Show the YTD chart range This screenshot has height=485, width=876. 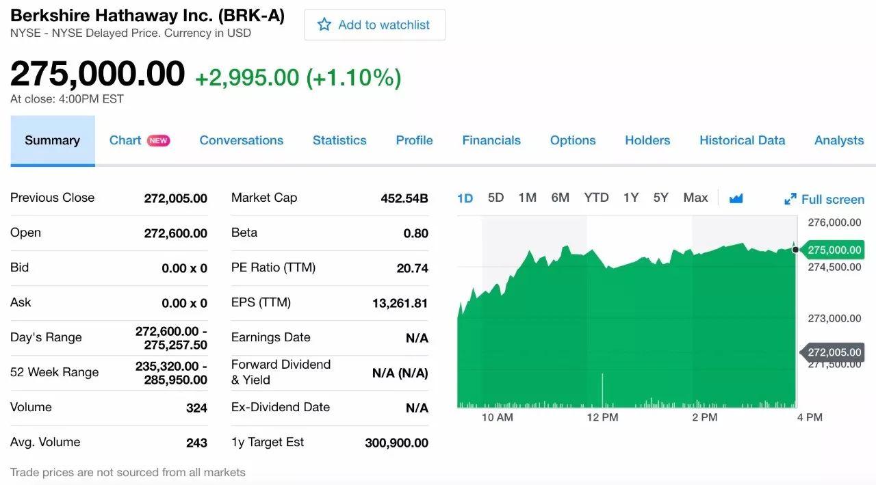[x=596, y=198]
